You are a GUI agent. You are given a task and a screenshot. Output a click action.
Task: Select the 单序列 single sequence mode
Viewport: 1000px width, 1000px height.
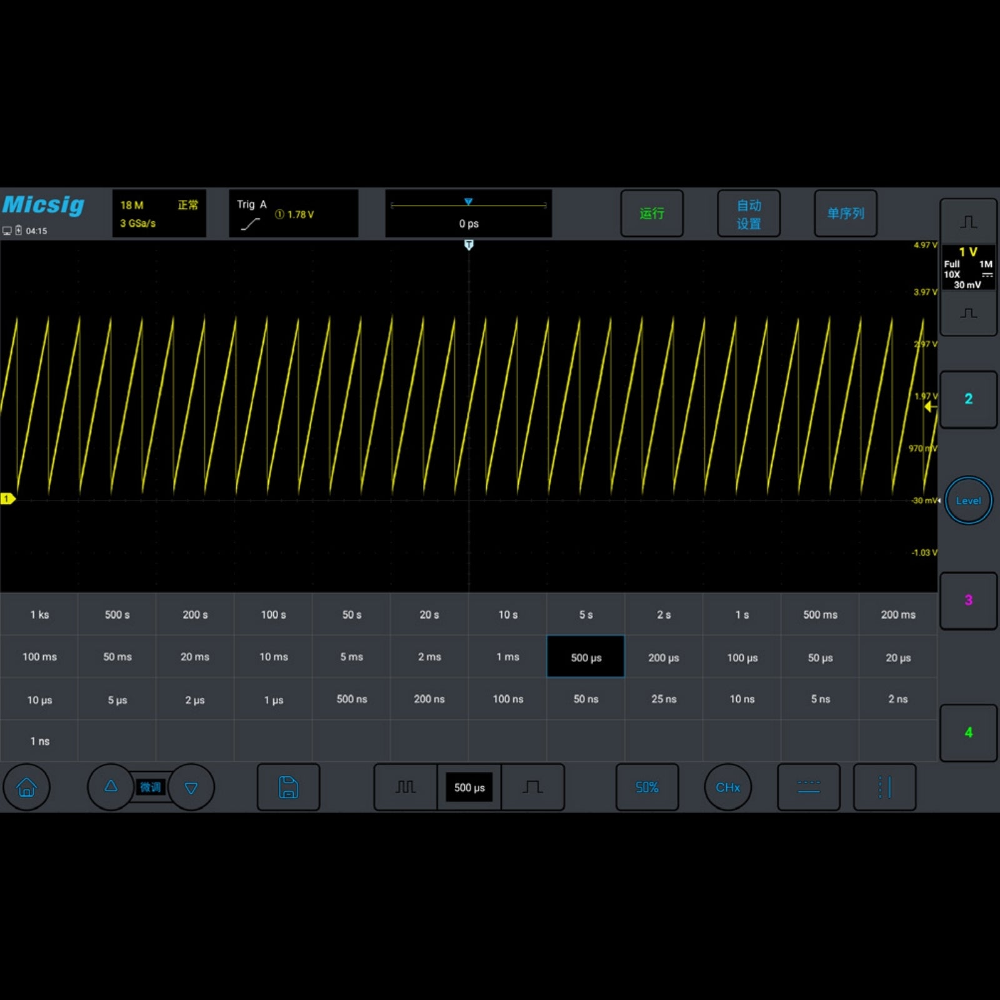[x=845, y=213]
